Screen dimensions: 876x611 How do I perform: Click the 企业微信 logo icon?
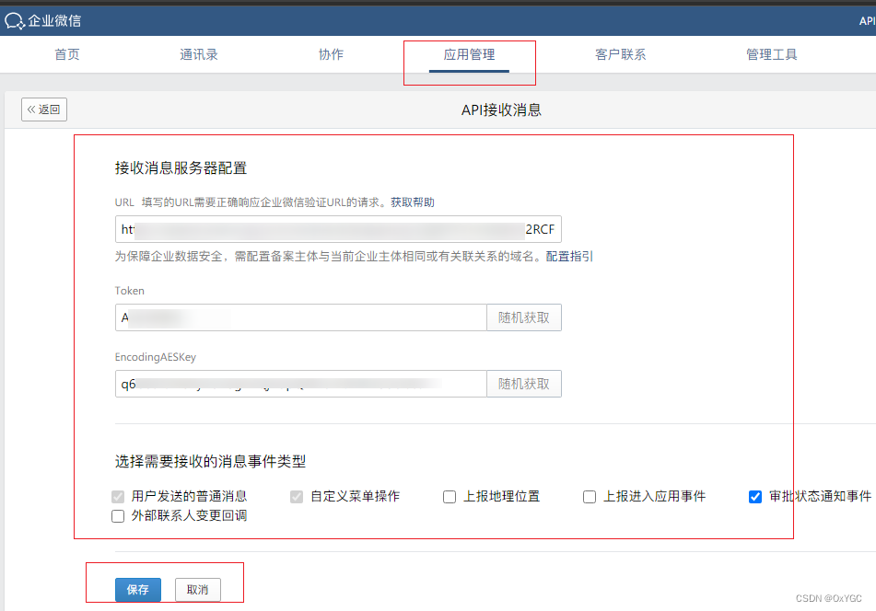tap(15, 20)
